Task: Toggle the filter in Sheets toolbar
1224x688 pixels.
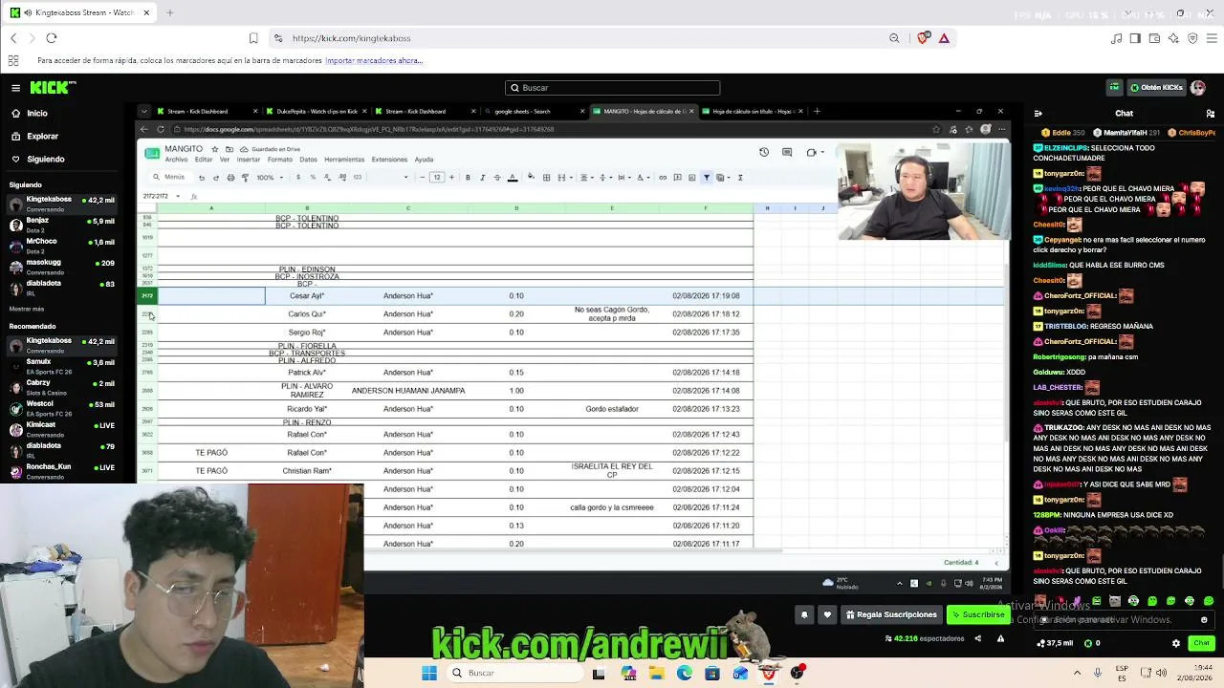Action: pos(707,178)
